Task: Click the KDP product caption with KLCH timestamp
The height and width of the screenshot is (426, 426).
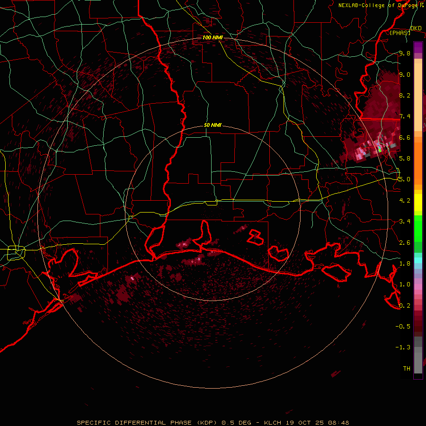Action: pyautogui.click(x=213, y=423)
